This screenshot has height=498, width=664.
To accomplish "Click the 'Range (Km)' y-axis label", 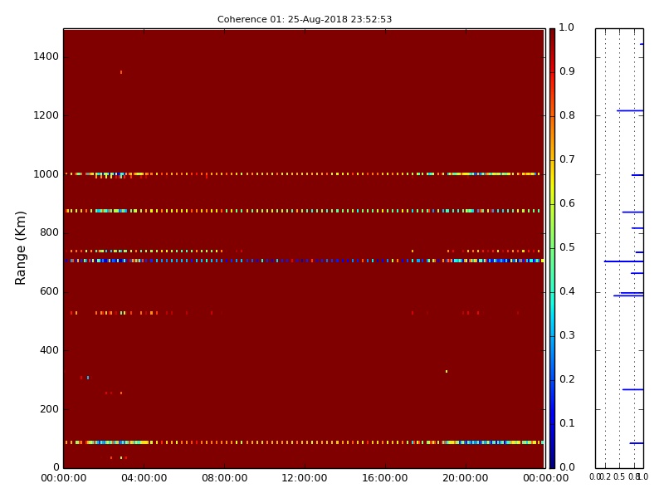I will [x=20, y=248].
